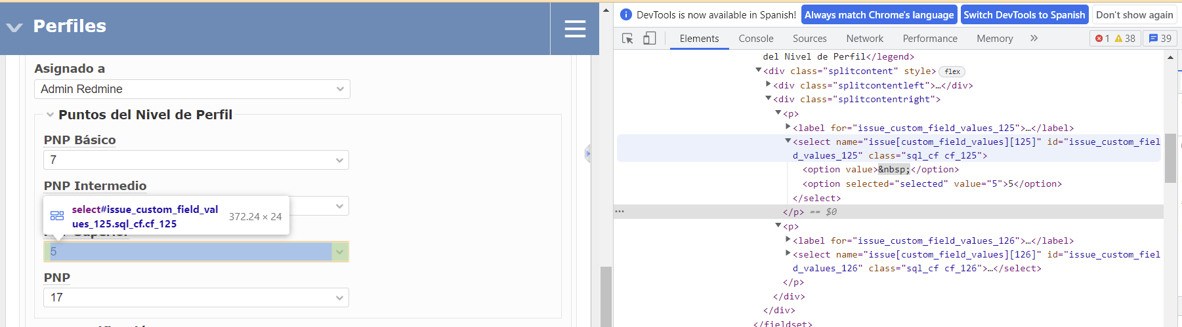The image size is (1182, 327).
Task: Click the PNP label above 17
Action: (57, 278)
